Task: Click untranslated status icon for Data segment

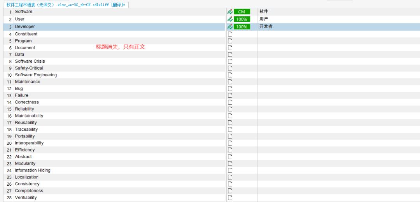Action: (230, 54)
